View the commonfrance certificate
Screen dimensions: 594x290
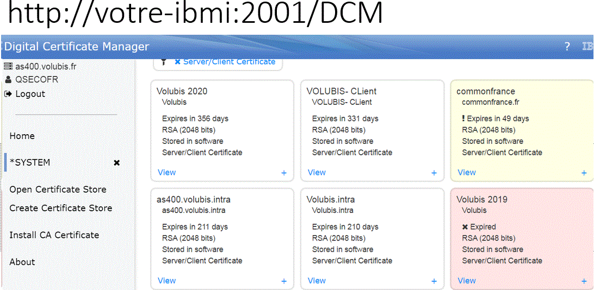pos(467,172)
